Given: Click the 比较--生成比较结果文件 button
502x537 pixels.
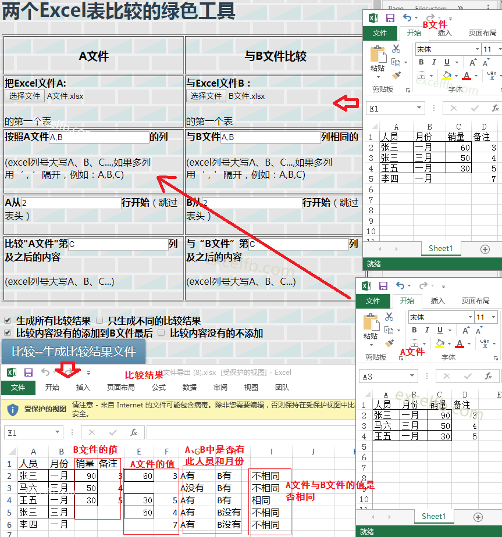Looking at the screenshot, I should (73, 352).
